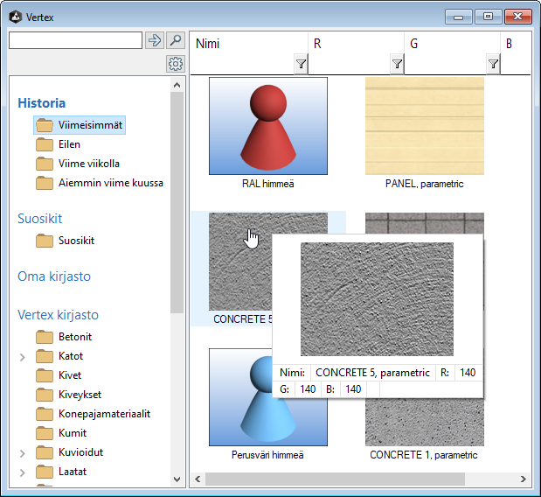The width and height of the screenshot is (541, 497).
Task: Click the magnifying glass search icon
Action: click(x=175, y=40)
